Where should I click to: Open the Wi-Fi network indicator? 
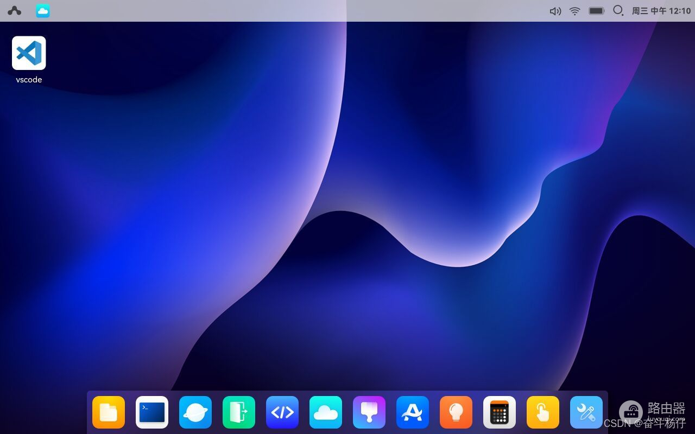click(575, 11)
